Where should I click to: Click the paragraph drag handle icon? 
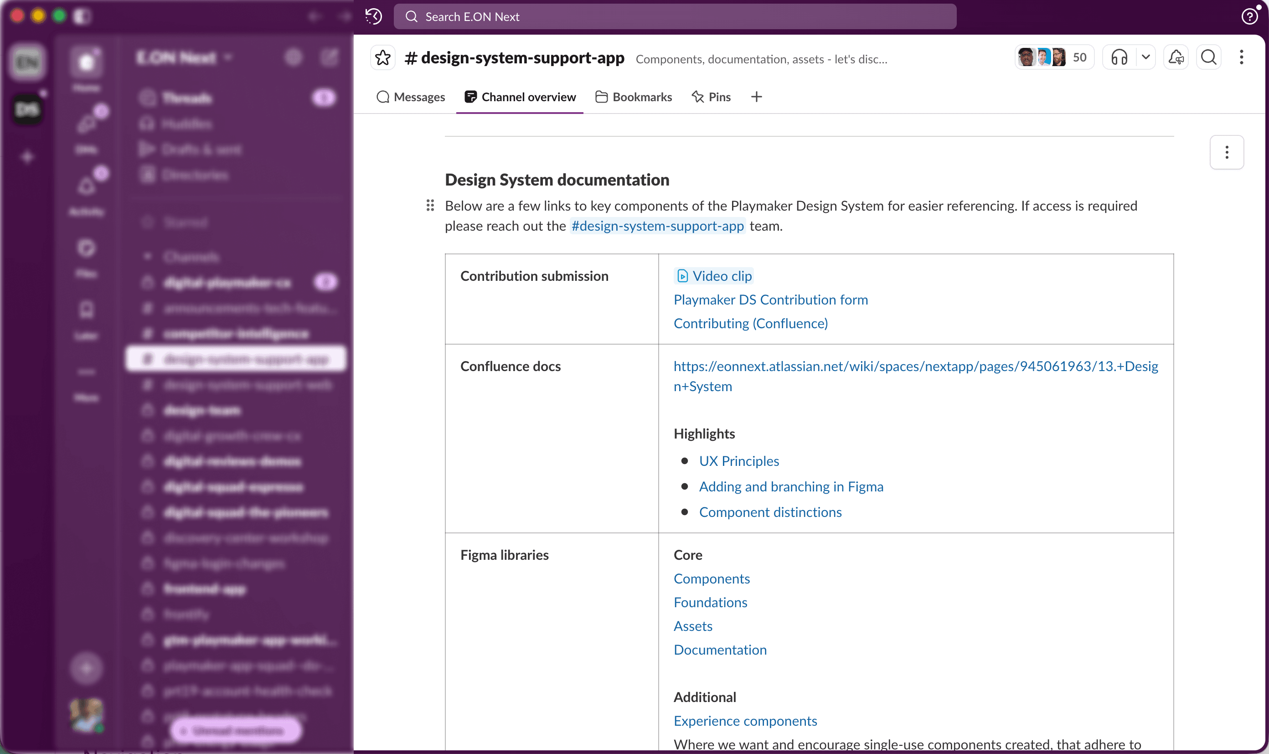(x=430, y=205)
